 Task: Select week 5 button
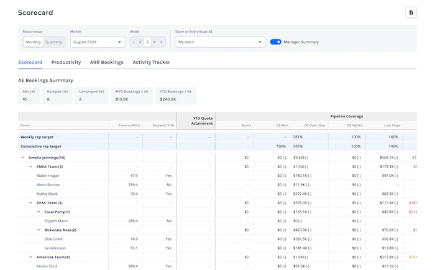162,42
